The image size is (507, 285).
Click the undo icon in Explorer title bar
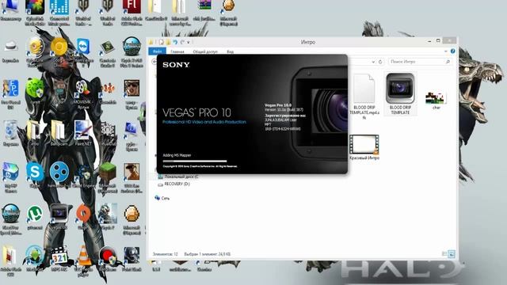(x=175, y=42)
